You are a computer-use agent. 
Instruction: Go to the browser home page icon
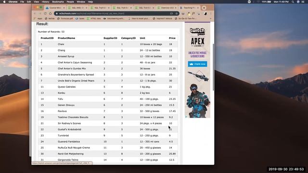(x=50, y=13)
